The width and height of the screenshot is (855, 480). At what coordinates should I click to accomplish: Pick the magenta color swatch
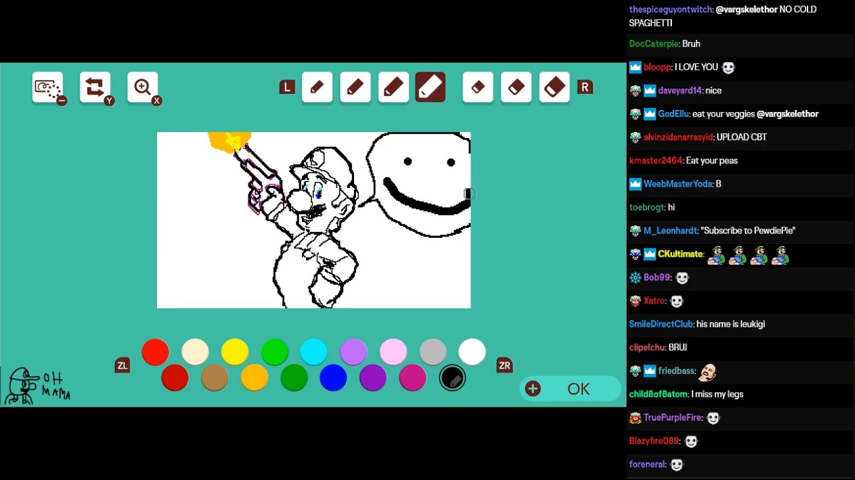[413, 378]
